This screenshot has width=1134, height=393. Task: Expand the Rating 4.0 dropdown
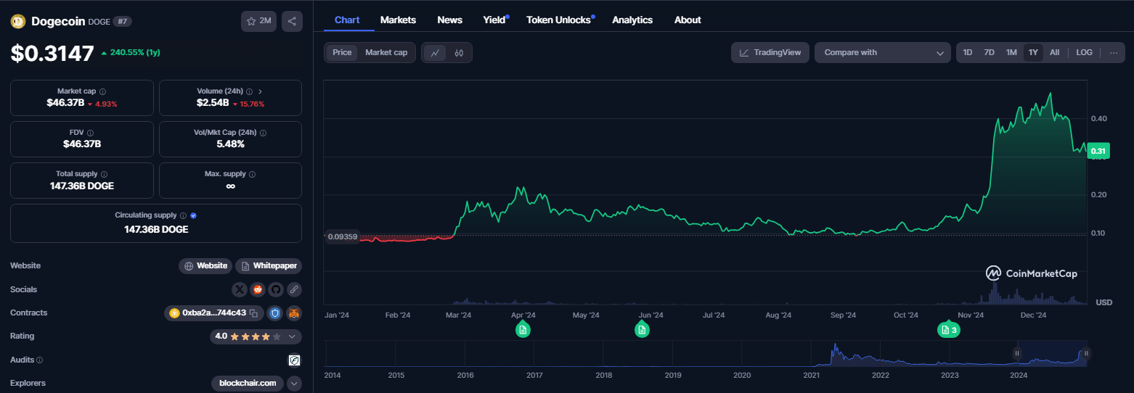pos(292,336)
